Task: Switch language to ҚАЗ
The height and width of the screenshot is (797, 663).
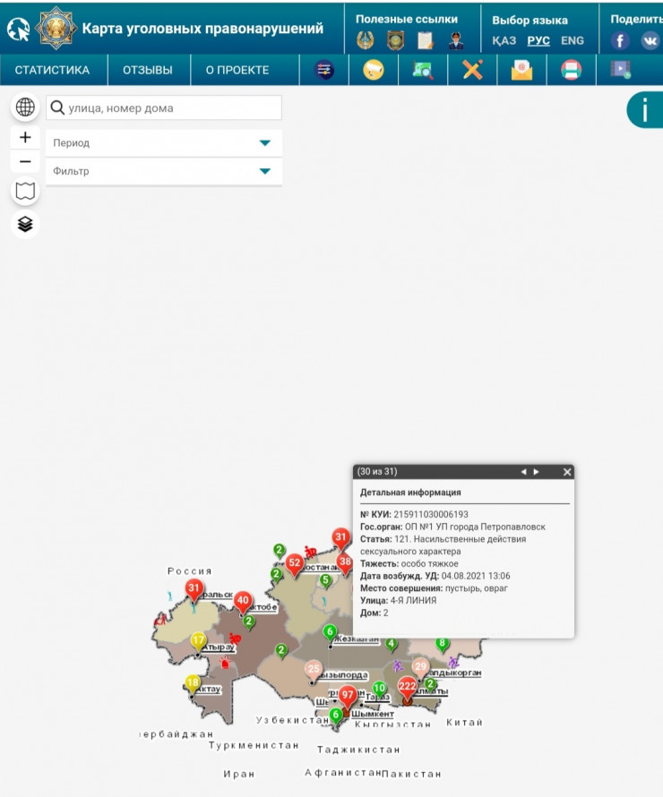Action: pyautogui.click(x=504, y=41)
